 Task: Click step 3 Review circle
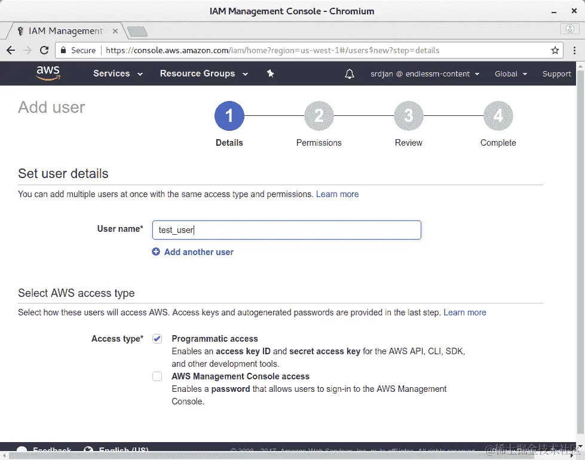[x=409, y=116]
